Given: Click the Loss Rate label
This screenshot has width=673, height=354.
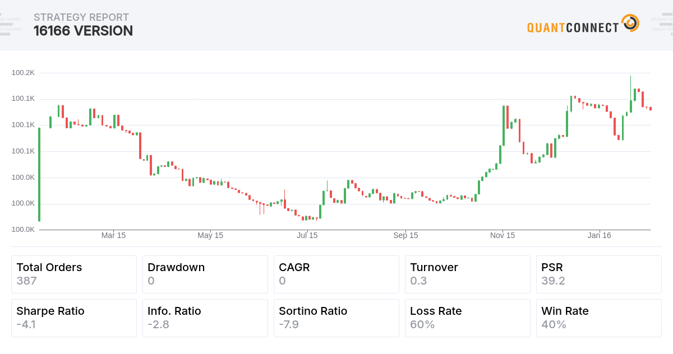Looking at the screenshot, I should [436, 311].
